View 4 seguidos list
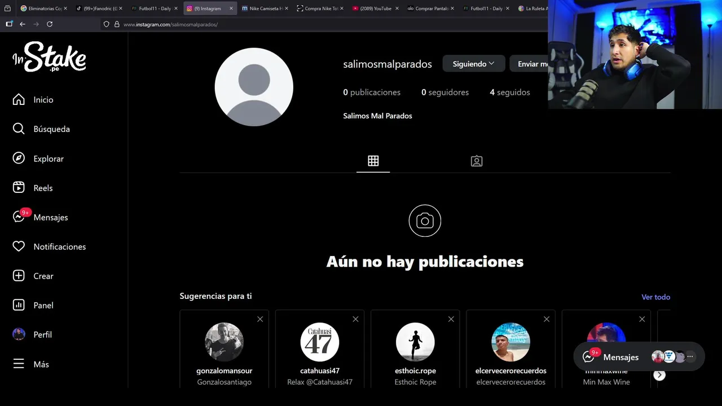 point(510,92)
